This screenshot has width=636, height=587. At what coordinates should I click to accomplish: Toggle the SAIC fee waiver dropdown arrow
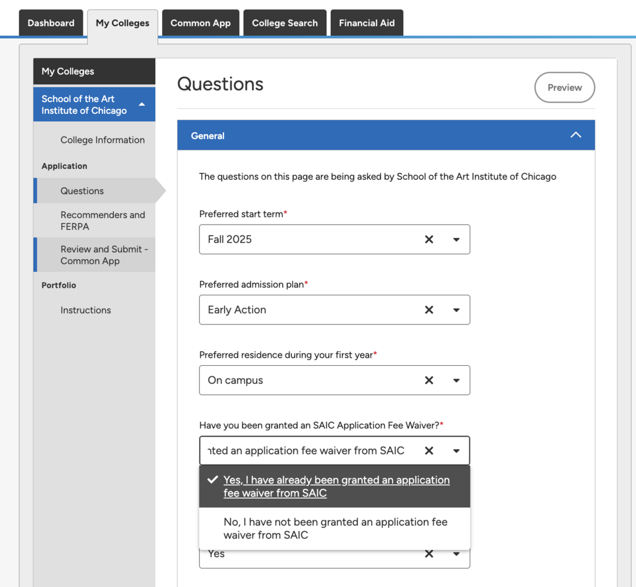[456, 451]
